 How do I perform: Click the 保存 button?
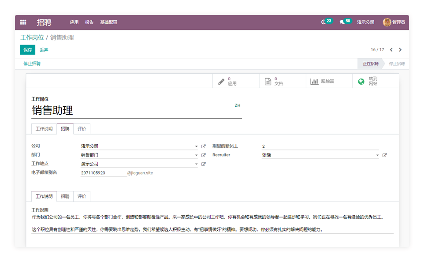[28, 50]
